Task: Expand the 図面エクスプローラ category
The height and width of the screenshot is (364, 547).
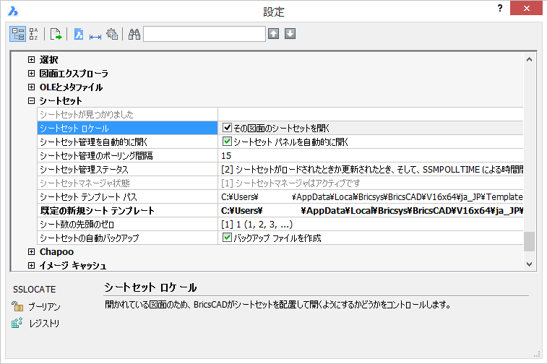Action: [x=31, y=73]
